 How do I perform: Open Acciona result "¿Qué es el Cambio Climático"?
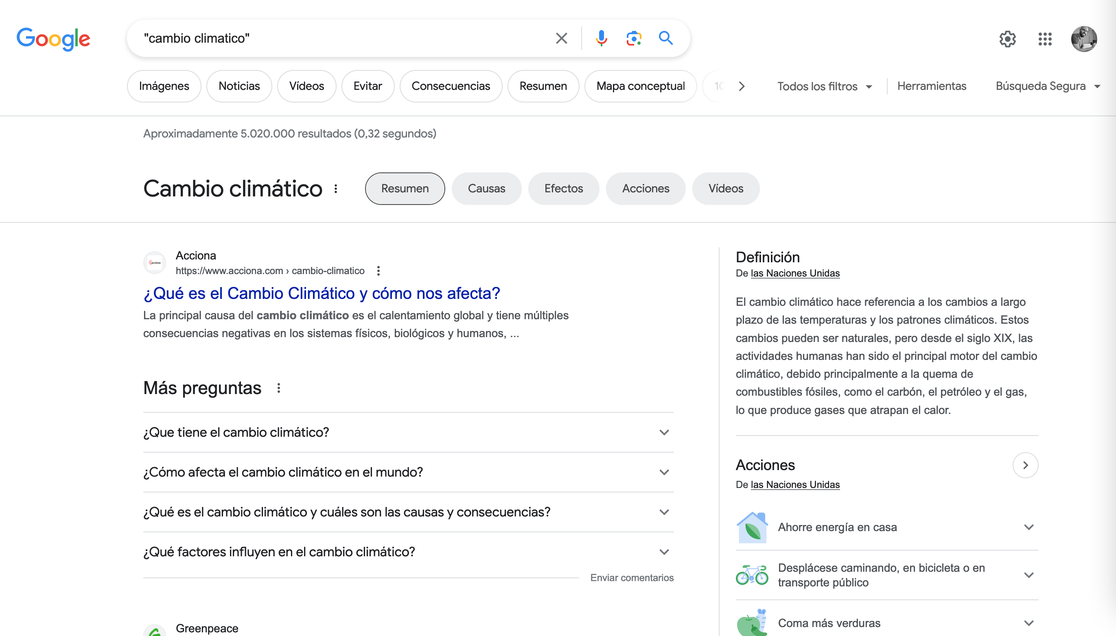pos(322,294)
